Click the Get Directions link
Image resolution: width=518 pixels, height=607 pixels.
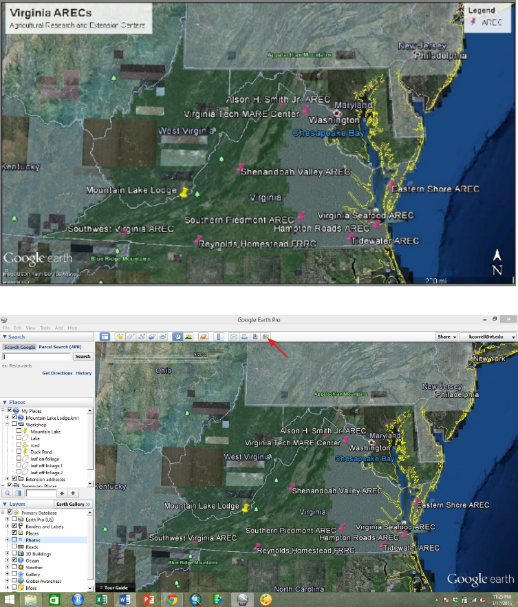click(x=57, y=373)
